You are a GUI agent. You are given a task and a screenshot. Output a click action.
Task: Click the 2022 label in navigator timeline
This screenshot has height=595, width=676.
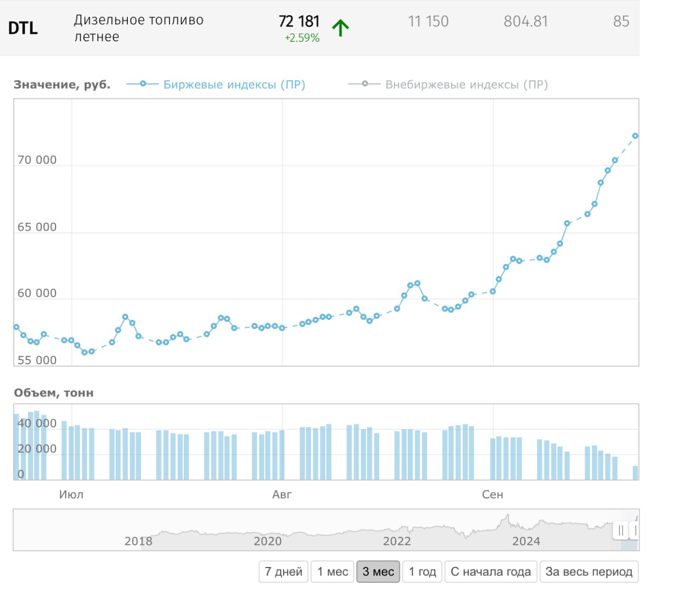397,541
